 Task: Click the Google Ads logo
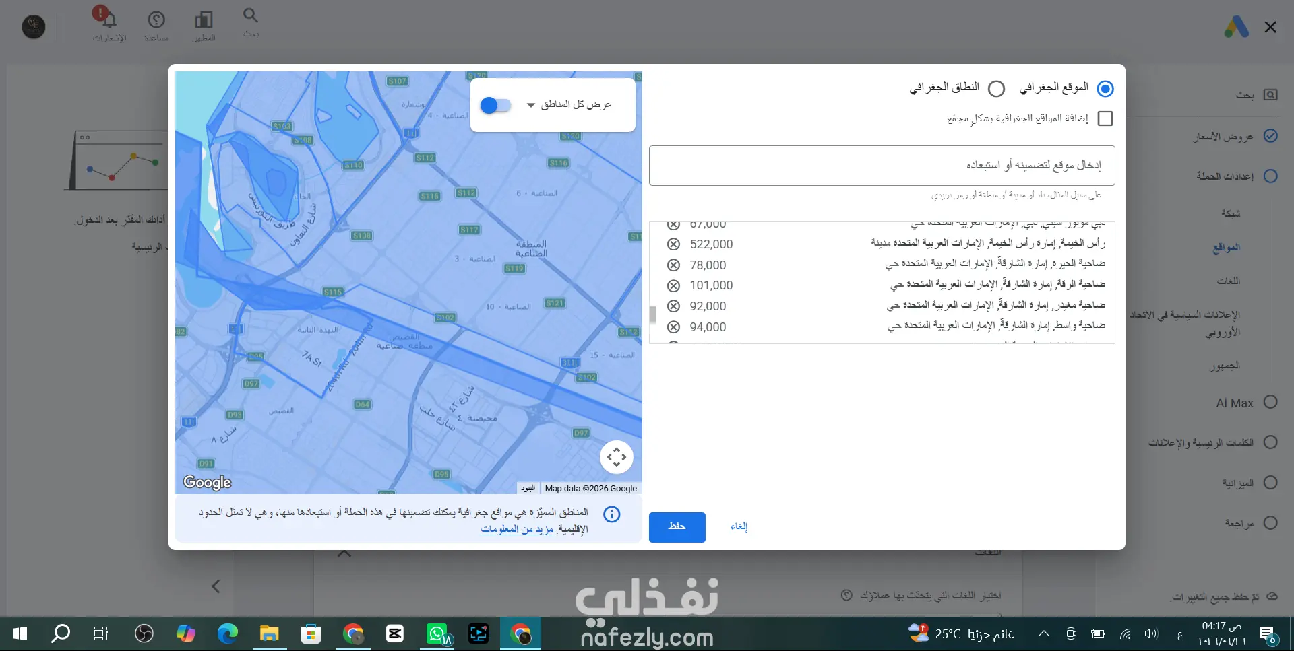pos(1236,27)
